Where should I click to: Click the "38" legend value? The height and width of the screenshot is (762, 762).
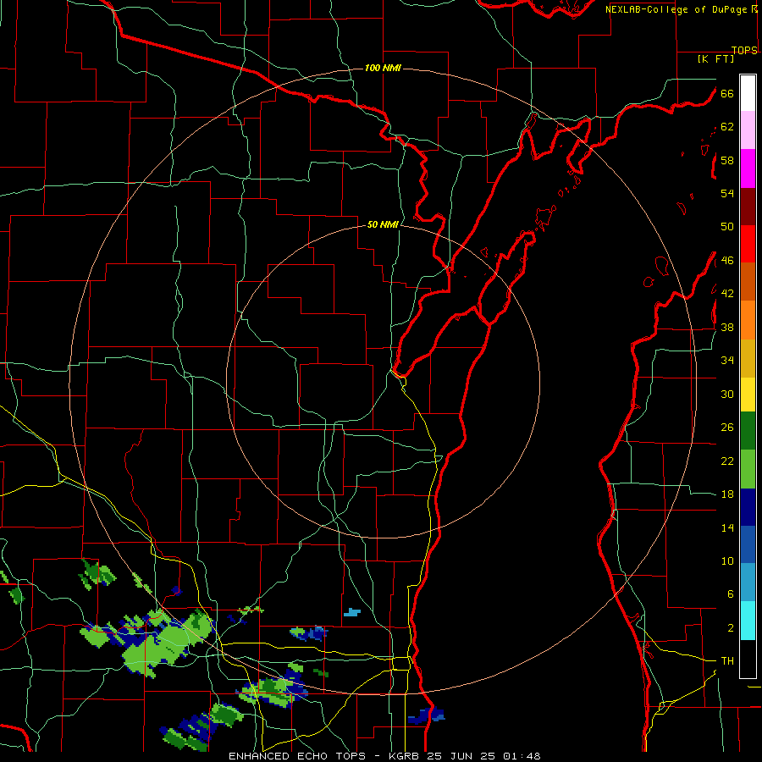(x=727, y=328)
